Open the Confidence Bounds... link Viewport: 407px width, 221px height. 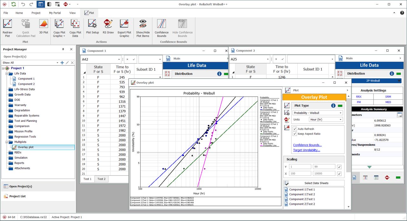point(307,145)
